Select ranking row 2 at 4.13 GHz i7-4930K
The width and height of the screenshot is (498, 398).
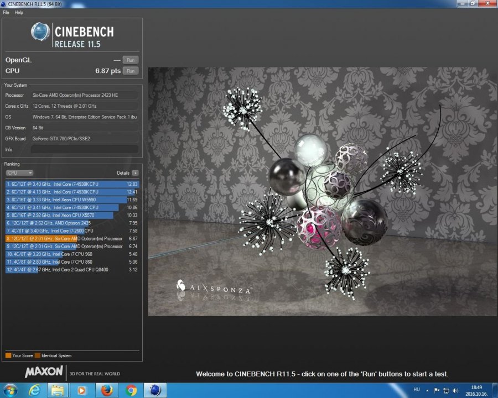[72, 192]
